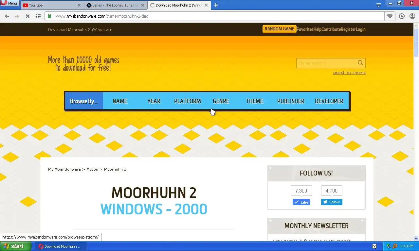
Task: Open the Contribute link
Action: click(x=331, y=29)
